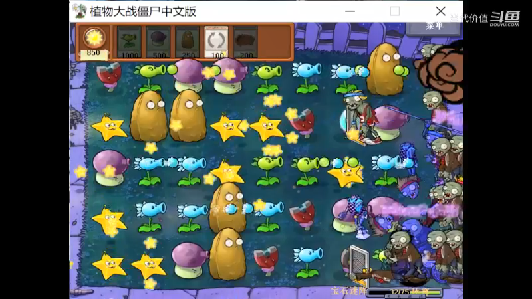Select the tall-nut in the top row
The width and height of the screenshot is (532, 299).
384,69
